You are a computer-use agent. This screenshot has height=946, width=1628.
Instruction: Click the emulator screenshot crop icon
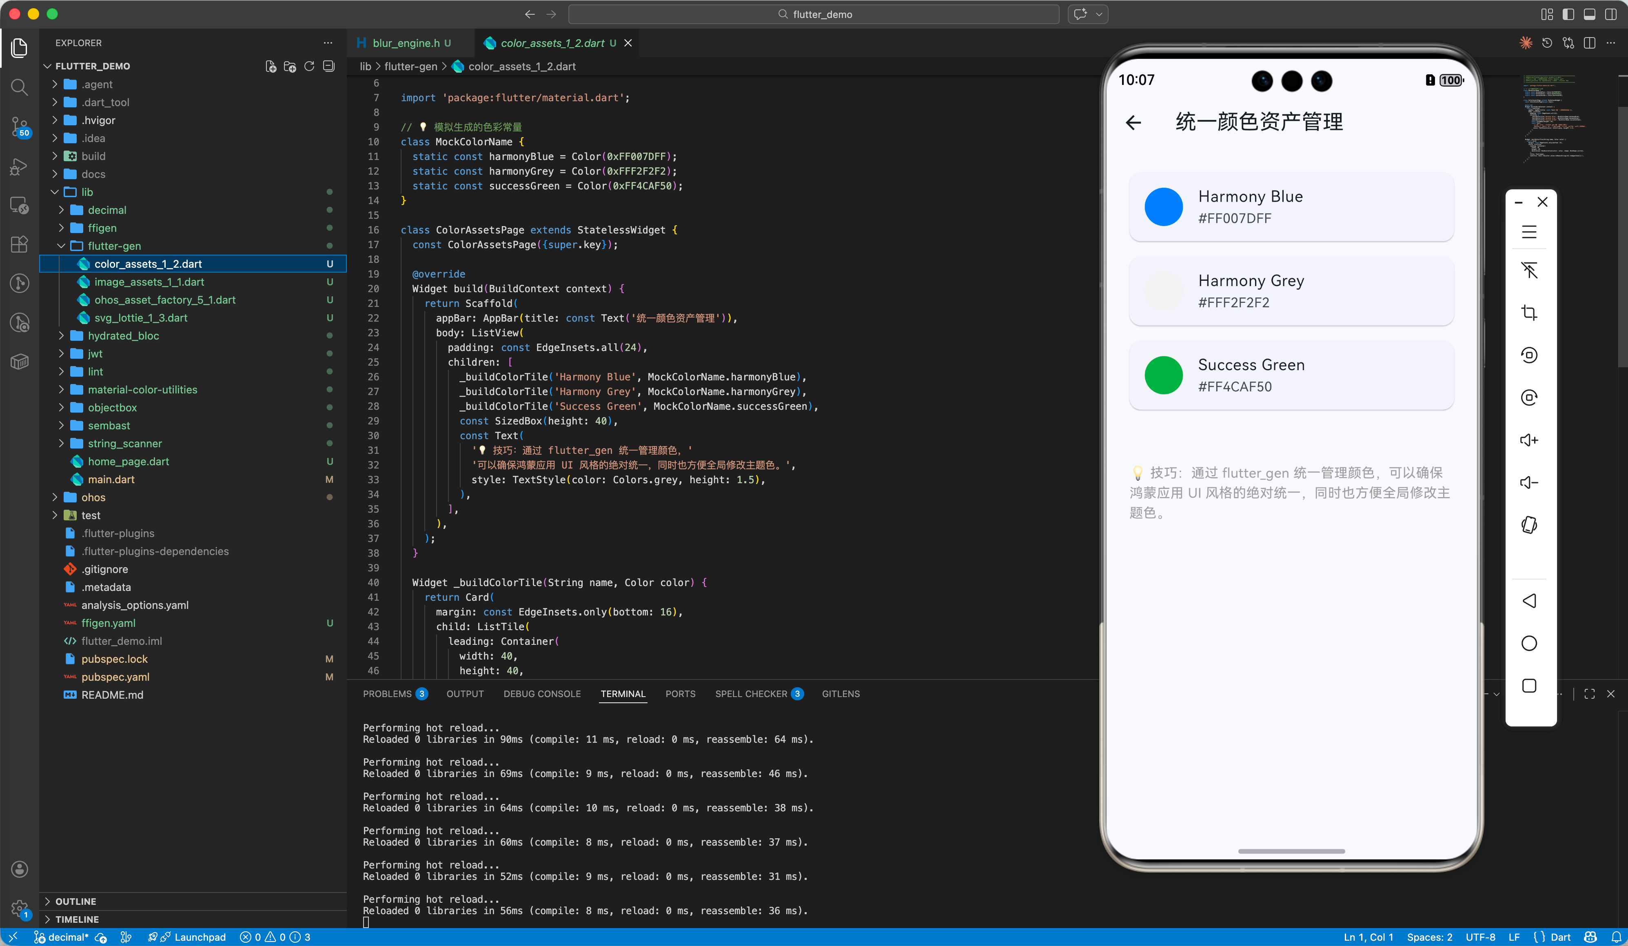coord(1528,313)
